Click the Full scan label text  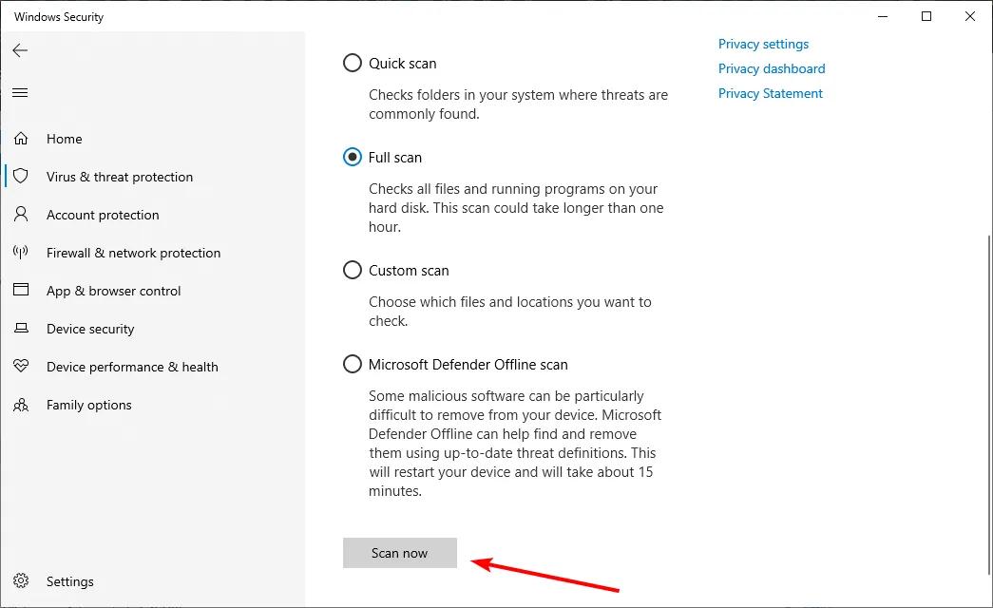pos(395,157)
